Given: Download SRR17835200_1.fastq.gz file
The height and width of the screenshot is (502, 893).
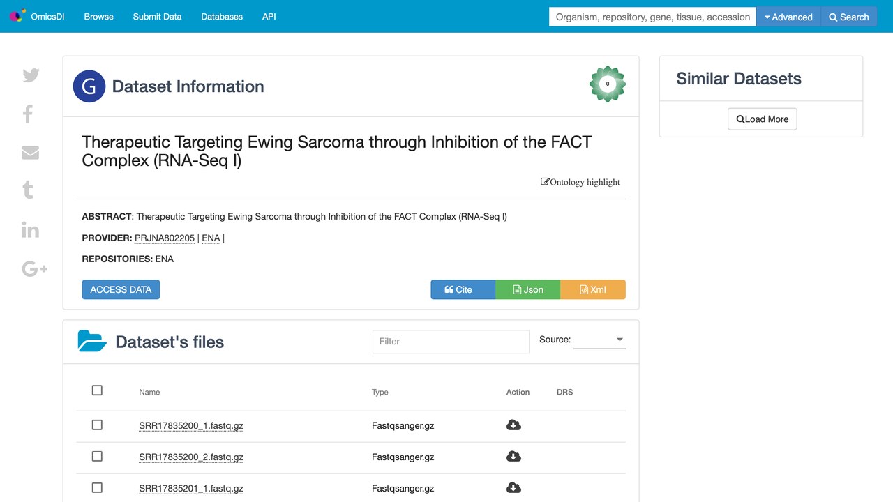Looking at the screenshot, I should (x=513, y=425).
